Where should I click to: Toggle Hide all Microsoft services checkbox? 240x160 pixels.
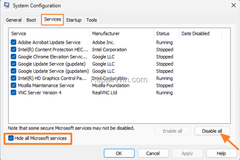point(11,138)
